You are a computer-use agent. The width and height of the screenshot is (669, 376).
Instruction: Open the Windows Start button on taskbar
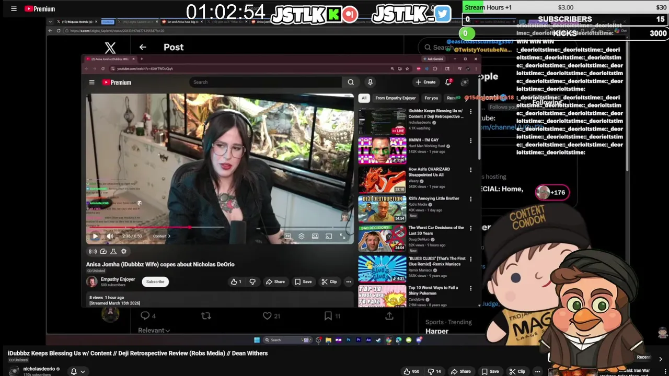point(257,340)
